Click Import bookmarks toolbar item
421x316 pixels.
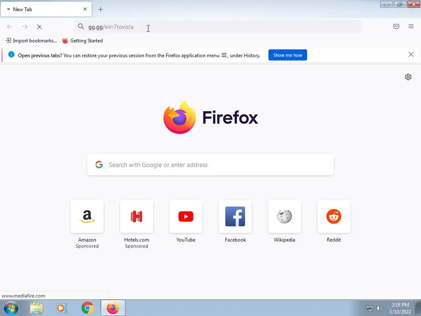[x=31, y=41]
